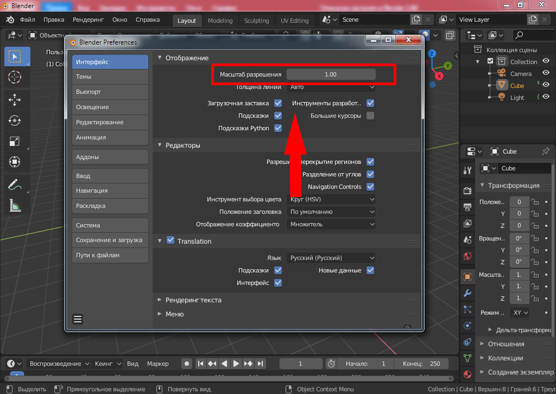The image size is (556, 394).
Task: Disable the Загрузочная заставка checkbox
Action: [x=278, y=103]
